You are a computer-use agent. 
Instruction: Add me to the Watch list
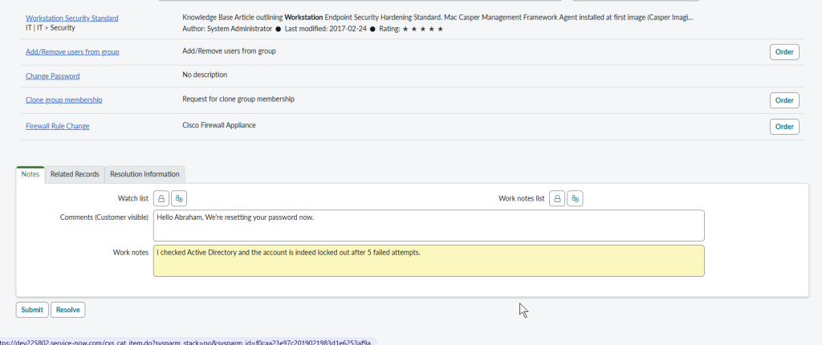(x=179, y=198)
